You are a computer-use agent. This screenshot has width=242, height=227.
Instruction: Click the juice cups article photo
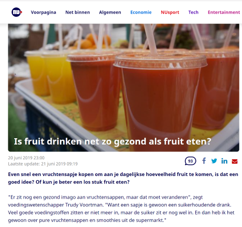[123, 88]
